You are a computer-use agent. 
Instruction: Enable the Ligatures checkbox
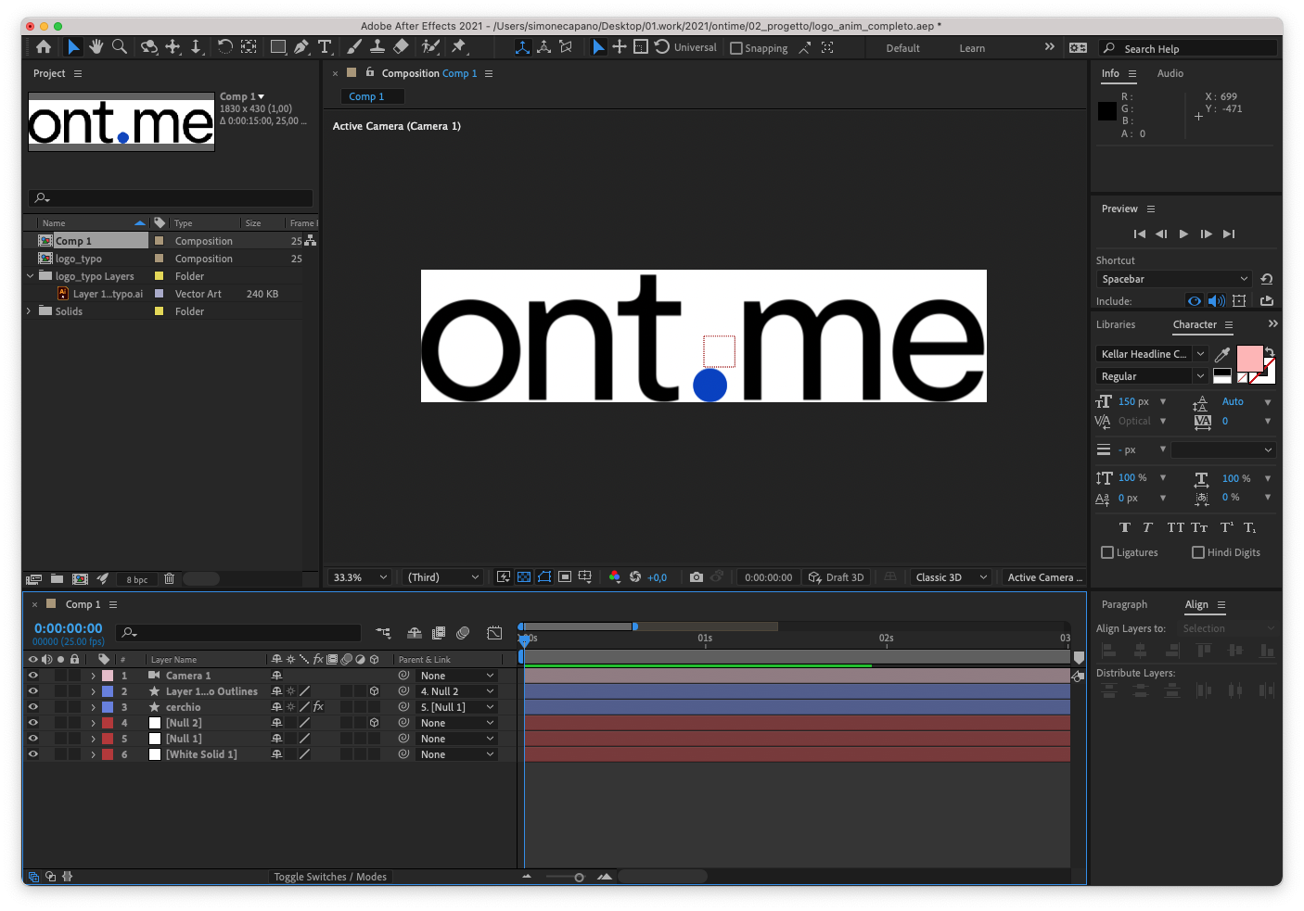coord(1107,552)
